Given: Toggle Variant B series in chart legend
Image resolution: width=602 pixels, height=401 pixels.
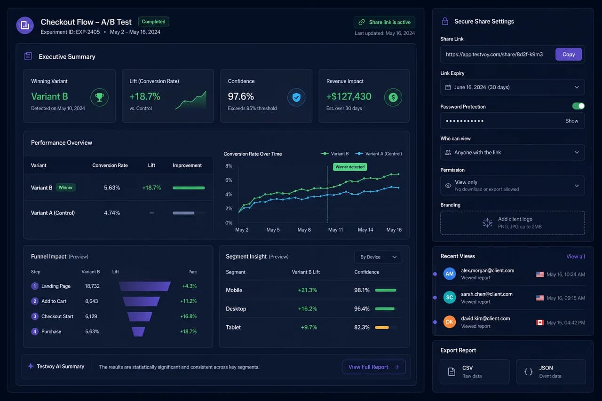Looking at the screenshot, I should click(x=335, y=154).
